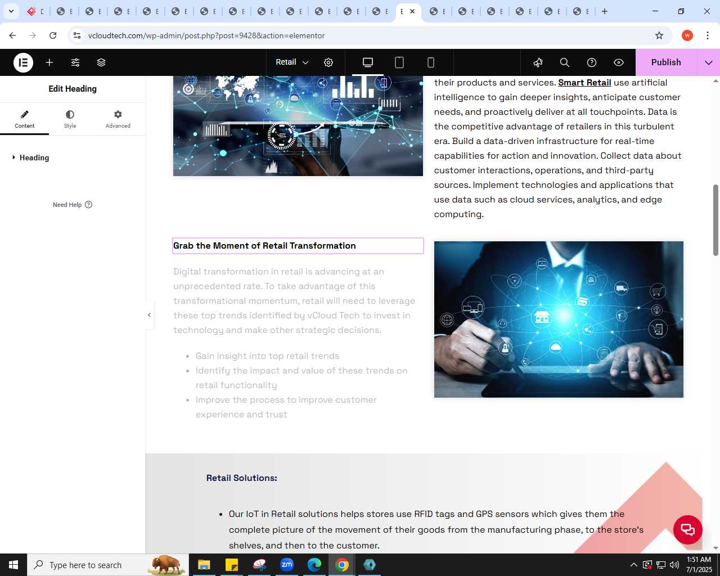The image size is (720, 576).
Task: Switch to mobile responsive view
Action: coord(431,62)
